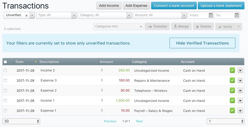This screenshot has height=127, width=248.
Task: Open row actions arrow for Income 1
Action: (x=240, y=101)
